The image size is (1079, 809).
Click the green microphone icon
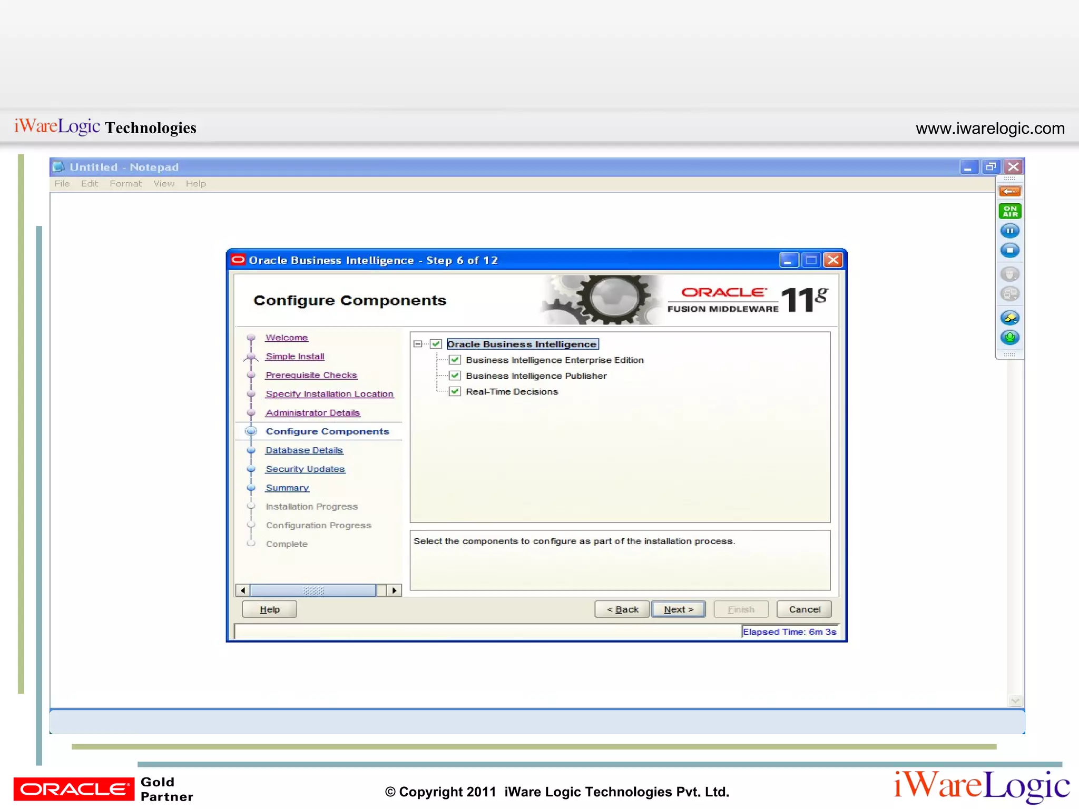1009,338
